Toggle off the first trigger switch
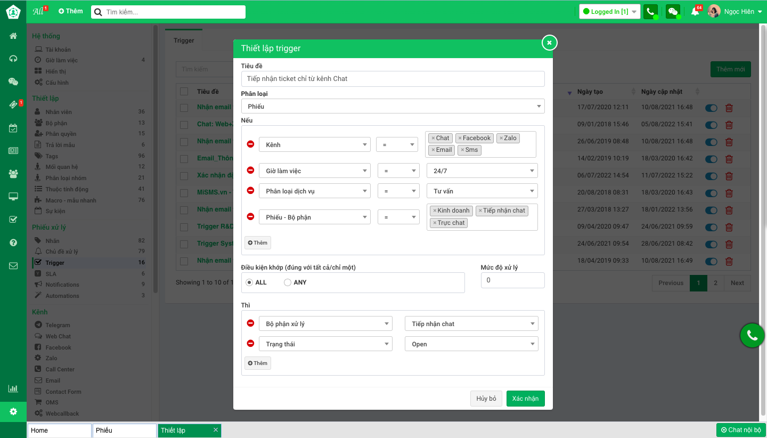 [x=711, y=108]
